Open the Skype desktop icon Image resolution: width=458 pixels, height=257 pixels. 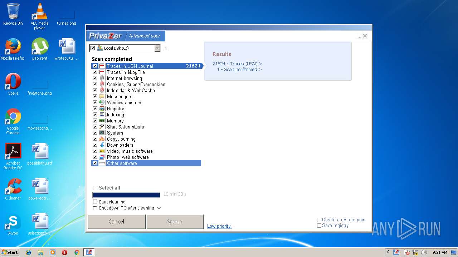tap(13, 224)
